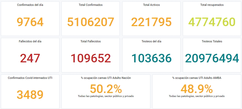Viewport: 242px width, 109px height.
Task: Open the Fallecidos del día panel title
Action: point(30,42)
